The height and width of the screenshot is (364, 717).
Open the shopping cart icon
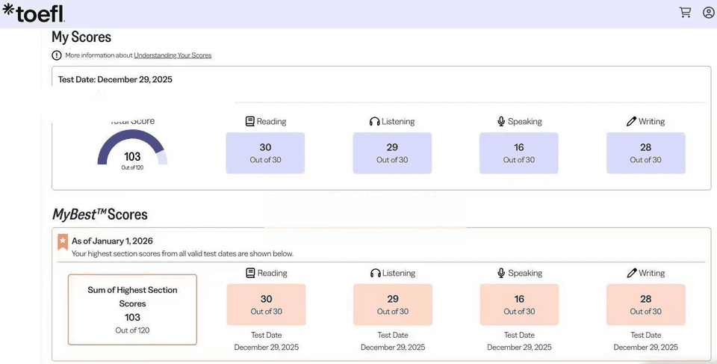tap(685, 13)
